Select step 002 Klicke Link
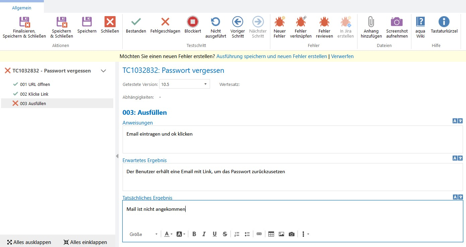Image resolution: width=466 pixels, height=247 pixels. pos(34,94)
